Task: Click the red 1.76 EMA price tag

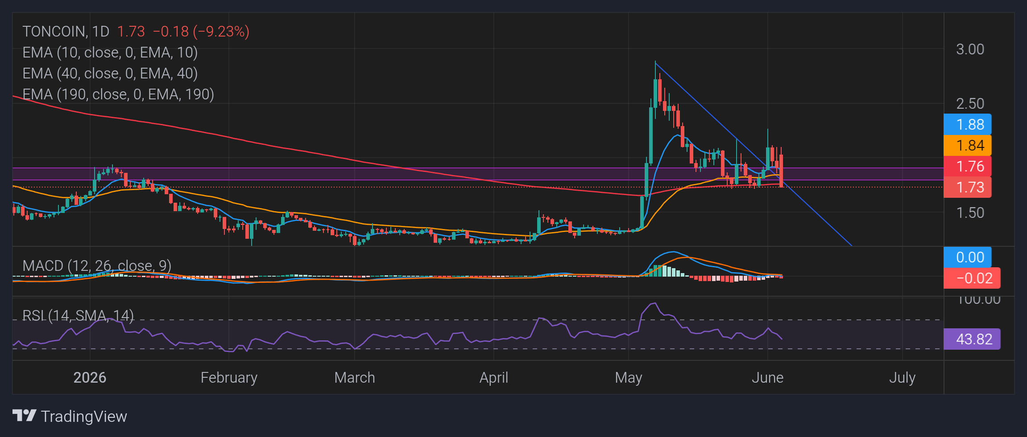Action: click(x=968, y=166)
